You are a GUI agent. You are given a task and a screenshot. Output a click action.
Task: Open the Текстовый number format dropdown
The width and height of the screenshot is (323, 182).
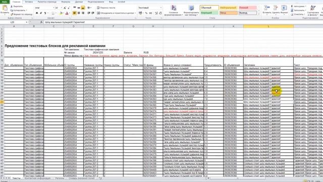[161, 8]
